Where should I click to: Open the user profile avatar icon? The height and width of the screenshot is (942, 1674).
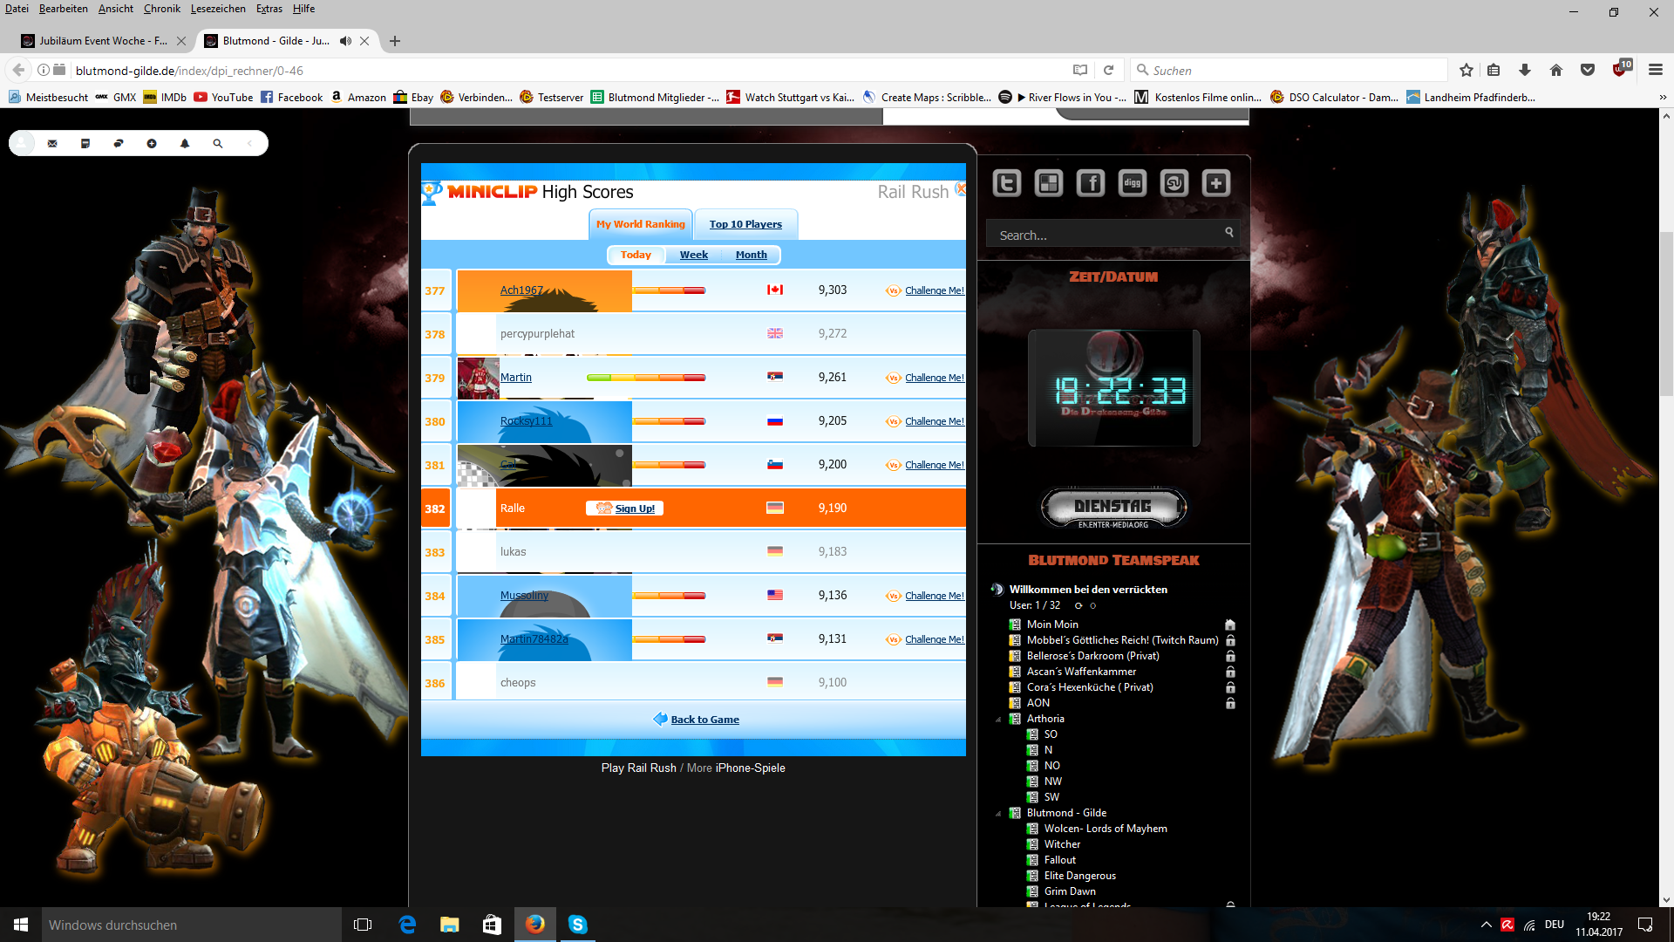(22, 143)
